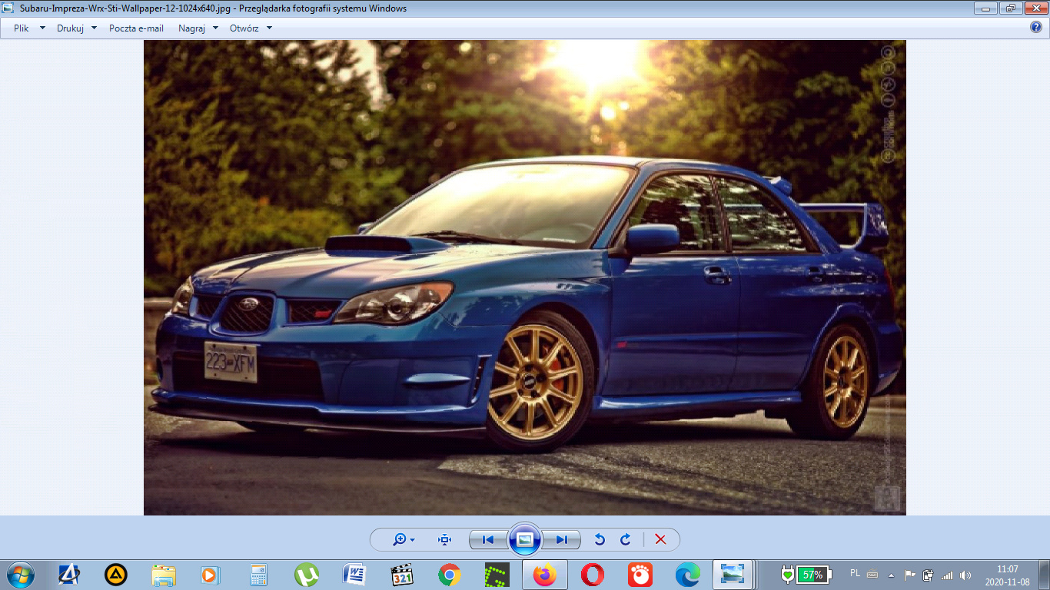Show hidden tray icons arrow
Image resolution: width=1050 pixels, height=590 pixels.
click(891, 575)
